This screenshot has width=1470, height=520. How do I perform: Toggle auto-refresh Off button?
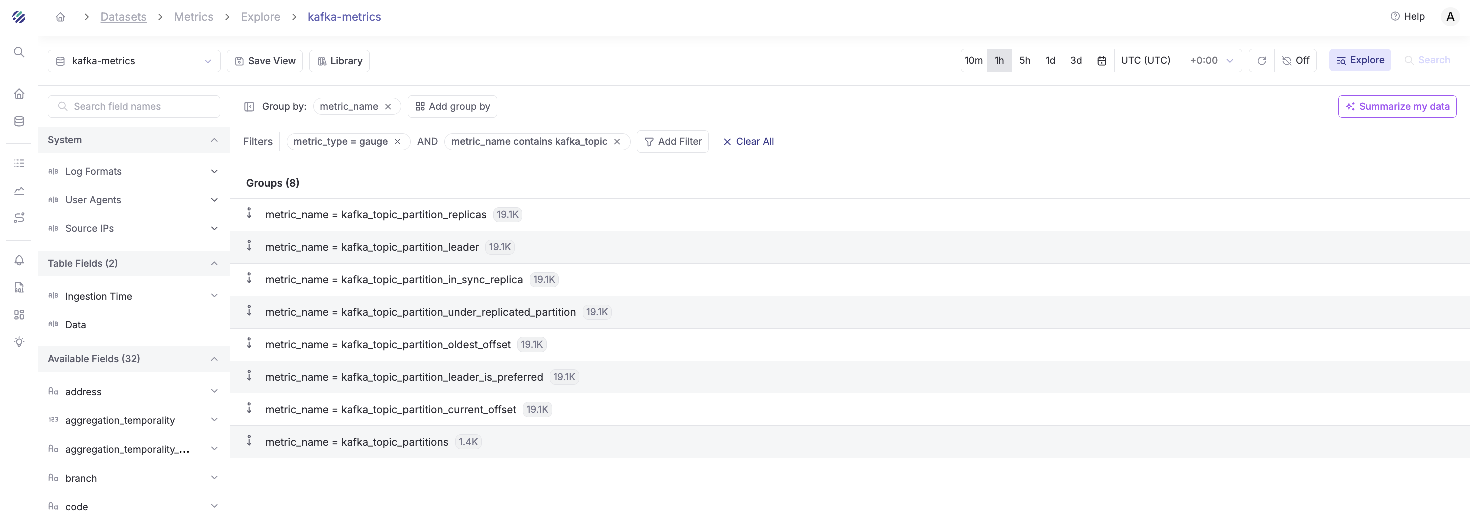pos(1295,61)
